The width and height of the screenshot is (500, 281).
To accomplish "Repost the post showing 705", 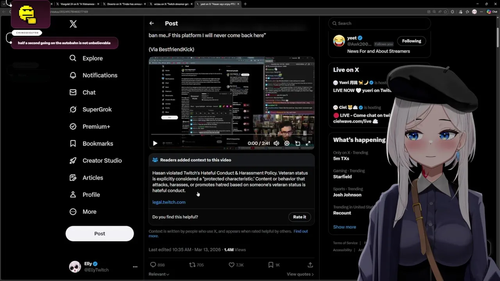I will 196,265.
